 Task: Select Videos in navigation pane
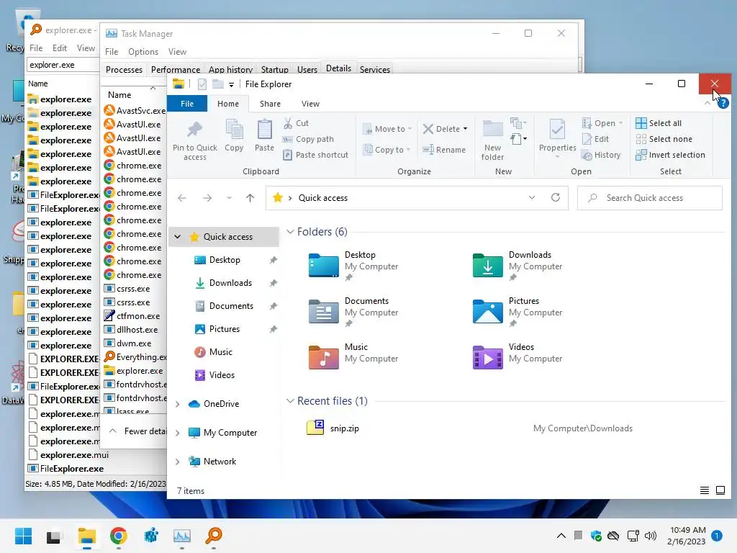(222, 374)
